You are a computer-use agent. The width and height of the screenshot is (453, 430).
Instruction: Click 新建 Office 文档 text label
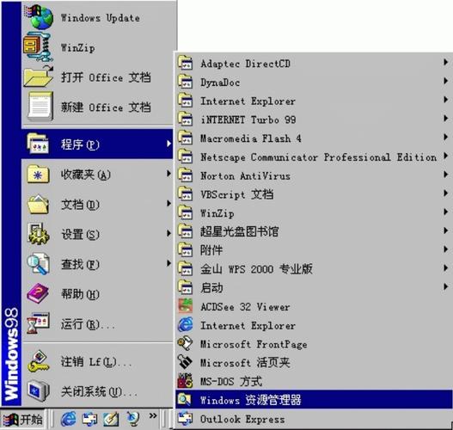[x=106, y=107]
